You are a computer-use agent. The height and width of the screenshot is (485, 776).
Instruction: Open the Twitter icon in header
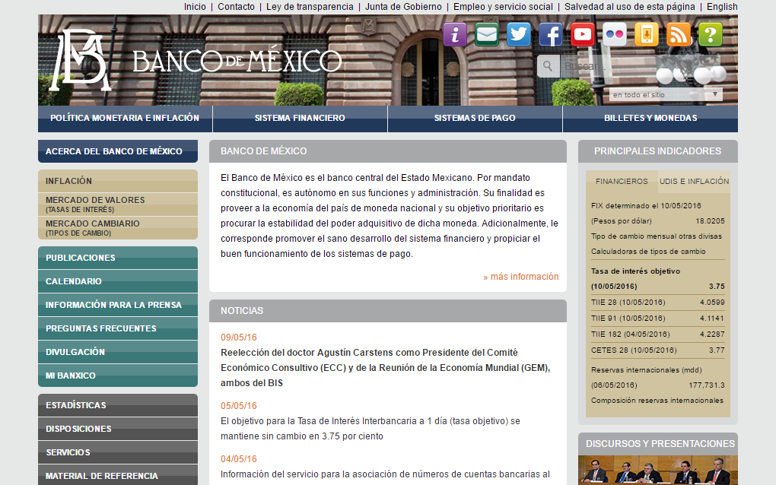pyautogui.click(x=519, y=35)
